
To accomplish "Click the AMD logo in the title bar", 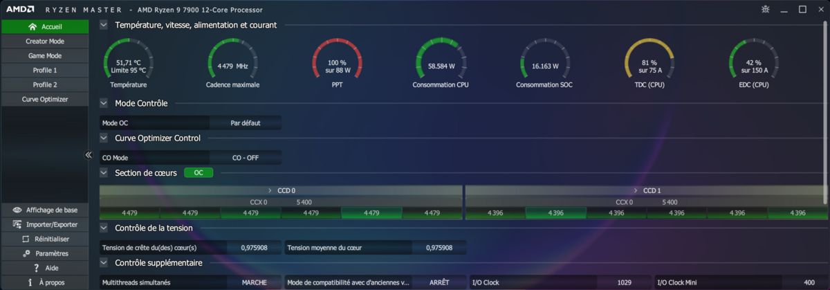I will (19, 10).
